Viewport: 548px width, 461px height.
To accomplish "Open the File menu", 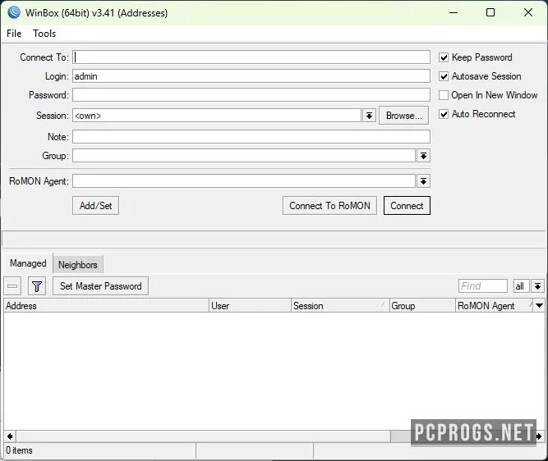I will click(14, 34).
